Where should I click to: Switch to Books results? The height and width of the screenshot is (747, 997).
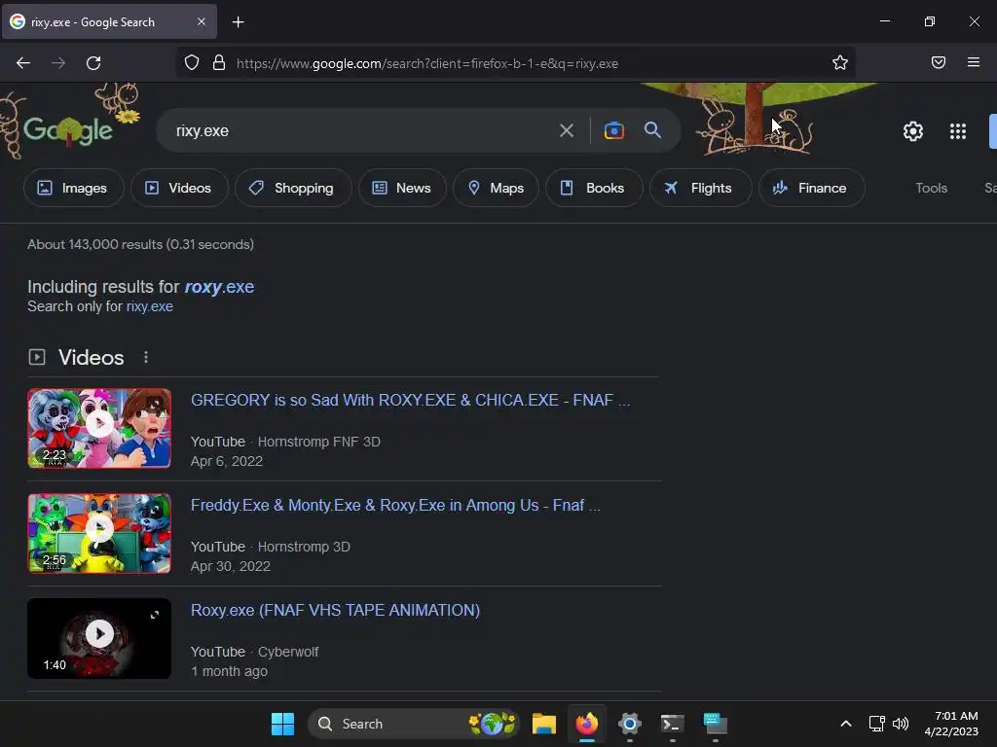pos(594,188)
